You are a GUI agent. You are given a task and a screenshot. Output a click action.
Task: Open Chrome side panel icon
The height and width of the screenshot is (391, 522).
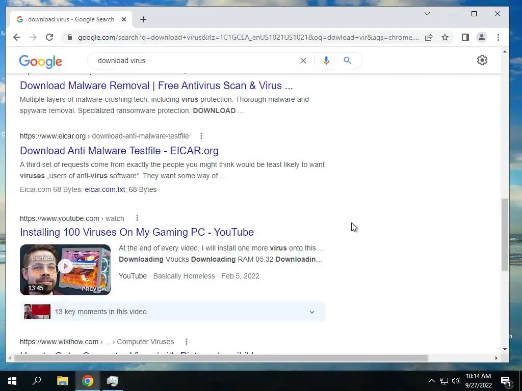465,37
